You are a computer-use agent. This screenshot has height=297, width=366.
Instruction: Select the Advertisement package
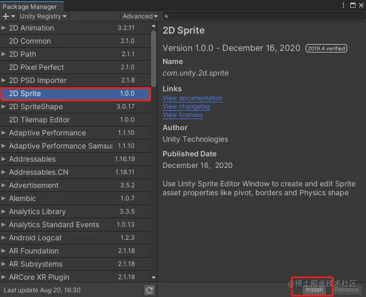[75, 185]
